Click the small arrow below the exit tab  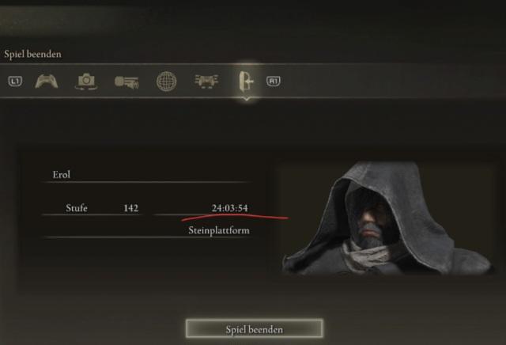[247, 99]
